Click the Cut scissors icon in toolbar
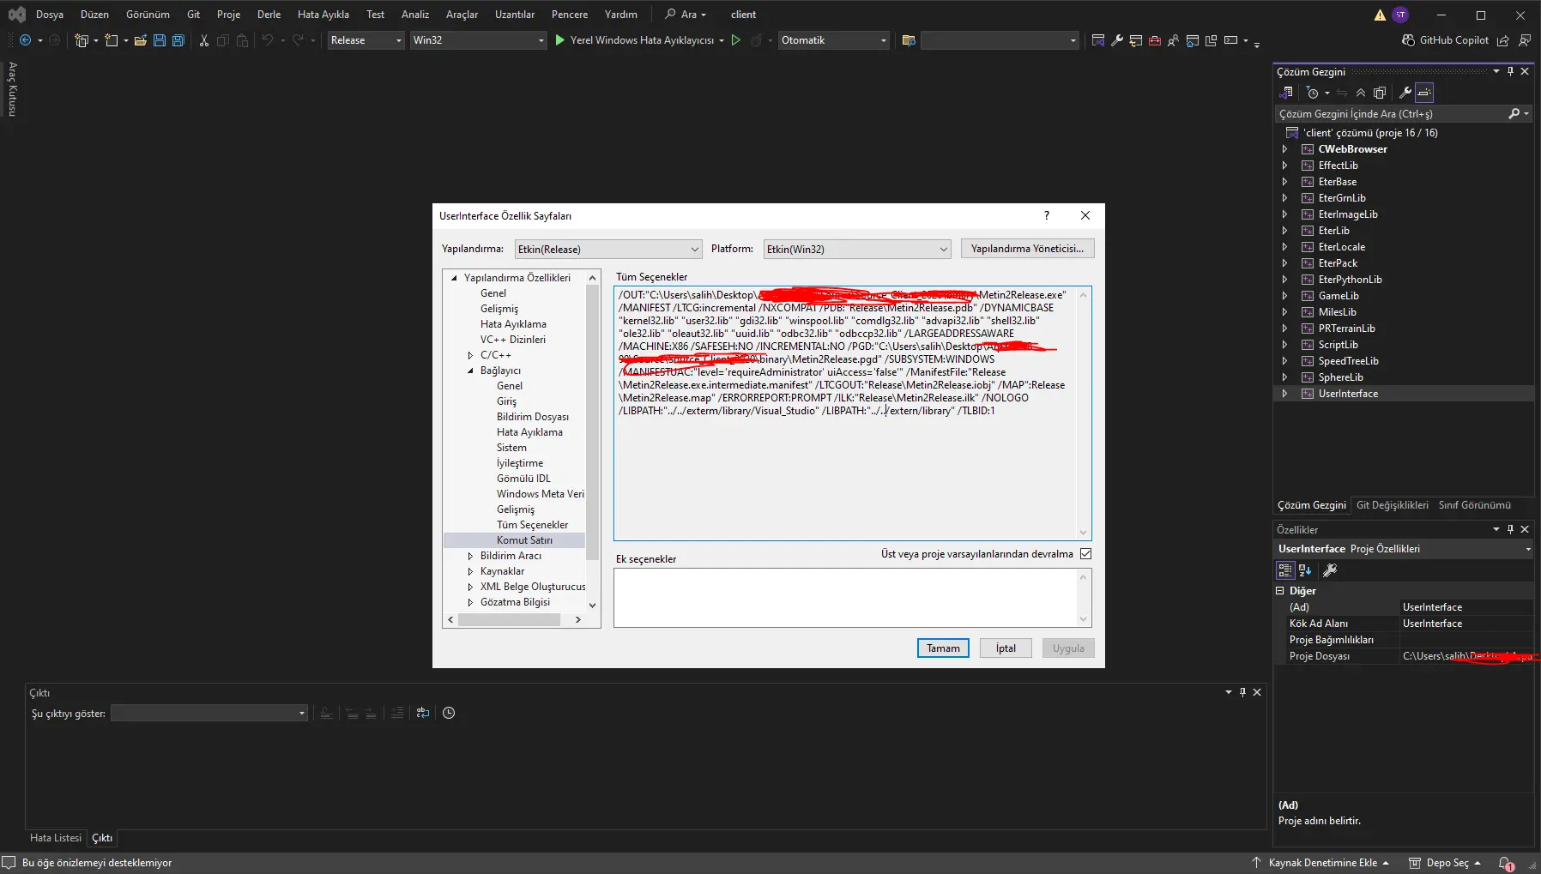This screenshot has width=1541, height=874. tap(204, 40)
